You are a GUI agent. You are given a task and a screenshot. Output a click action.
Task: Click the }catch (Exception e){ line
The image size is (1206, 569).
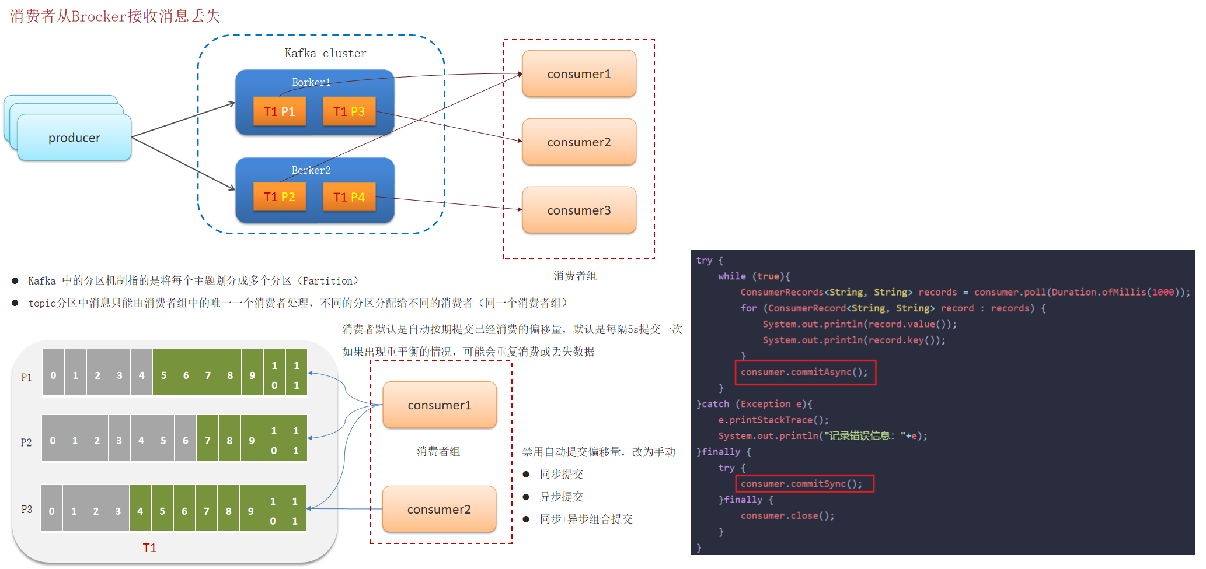754,404
